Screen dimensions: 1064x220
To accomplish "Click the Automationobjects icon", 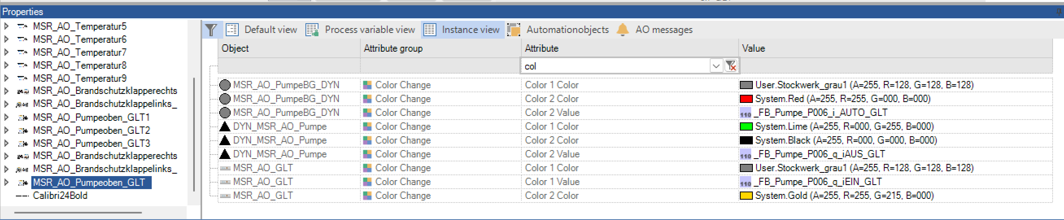I will coord(513,30).
